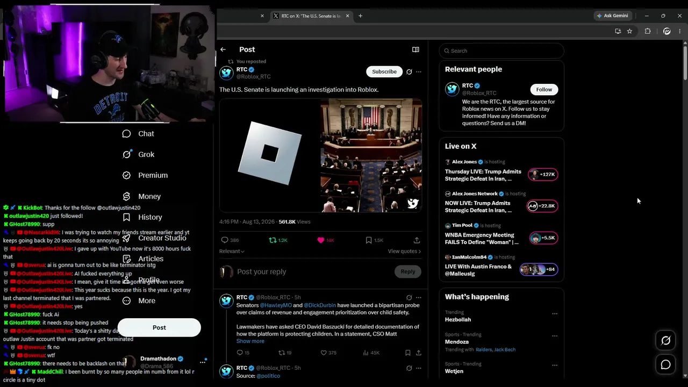Open Grok from the sidebar navigation

point(138,155)
